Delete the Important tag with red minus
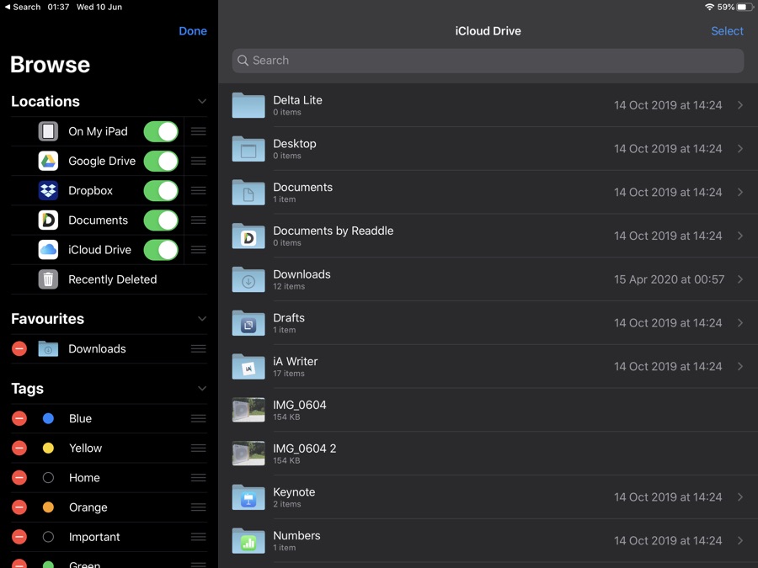 (19, 537)
